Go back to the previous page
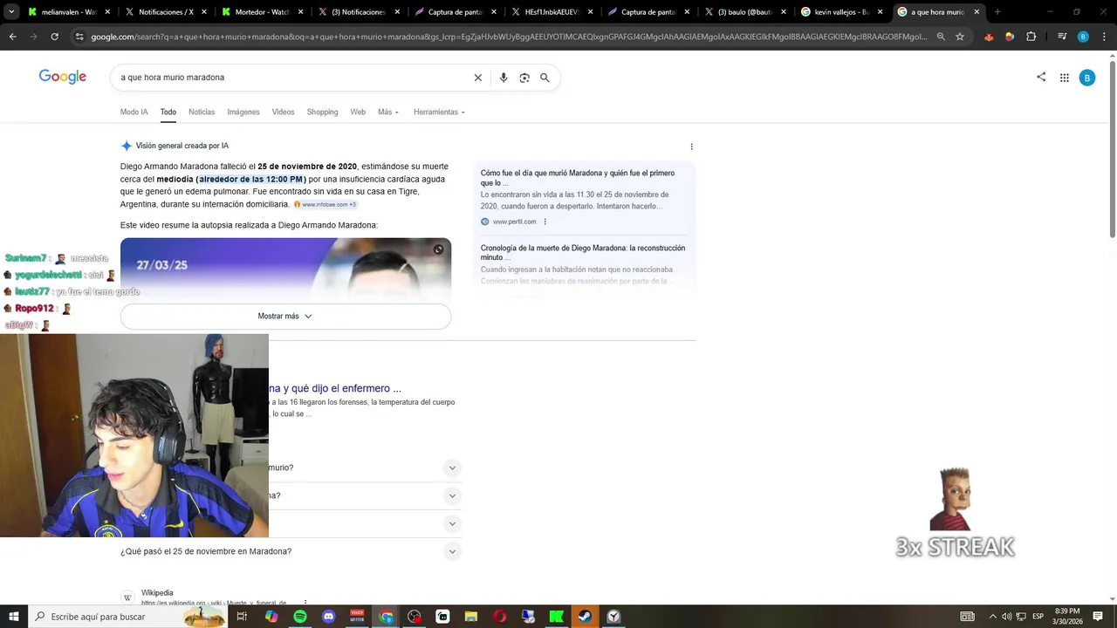This screenshot has height=628, width=1117. 12,37
